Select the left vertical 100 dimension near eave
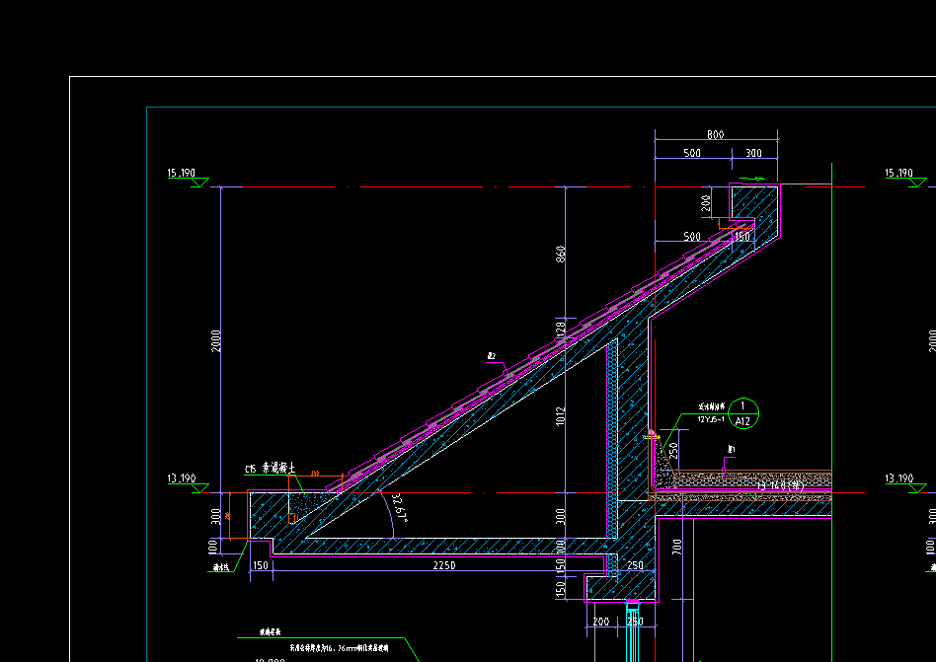This screenshot has height=662, width=936. click(212, 547)
